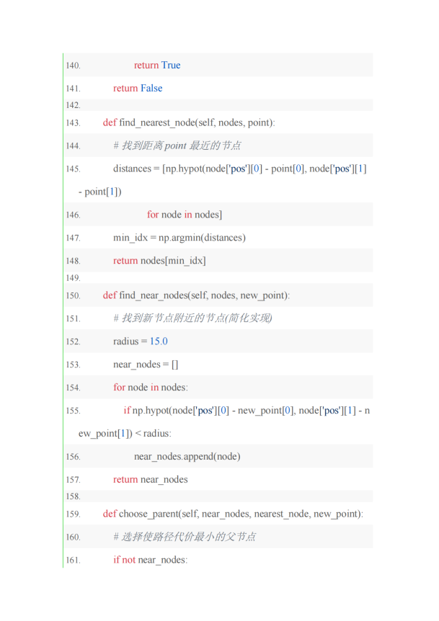439x621 pixels.
Task: Click the np.argmin(distances) line
Action: pyautogui.click(x=179, y=238)
